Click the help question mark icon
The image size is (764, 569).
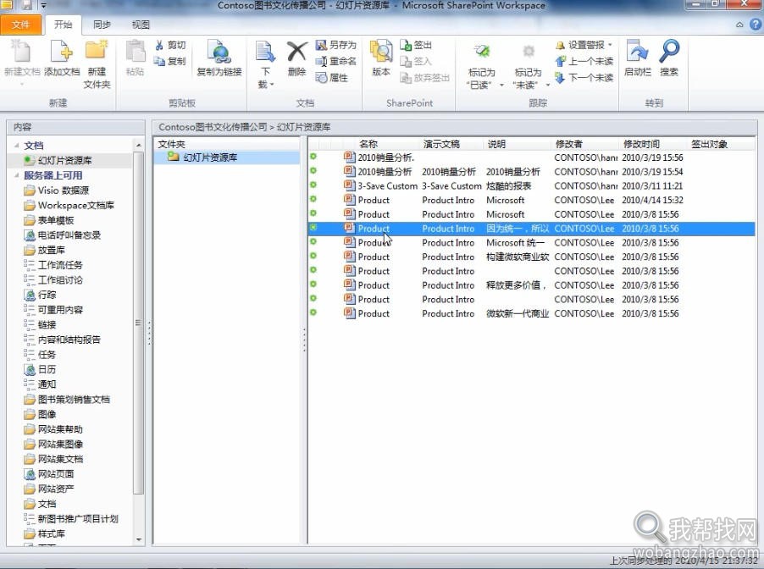click(756, 24)
